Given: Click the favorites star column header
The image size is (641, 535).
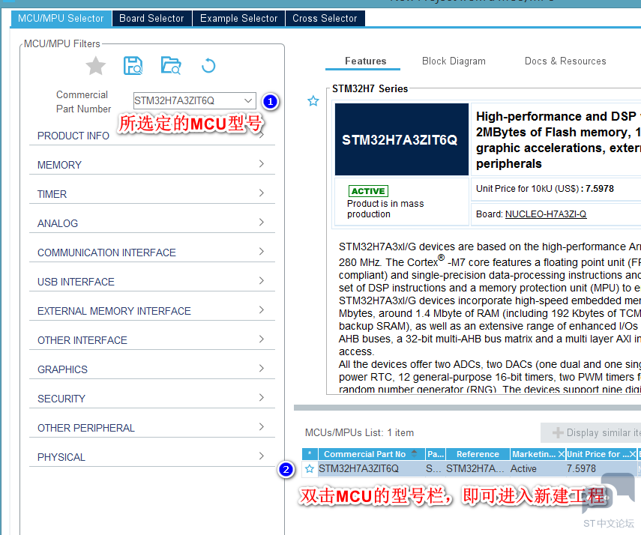Looking at the screenshot, I should 310,454.
